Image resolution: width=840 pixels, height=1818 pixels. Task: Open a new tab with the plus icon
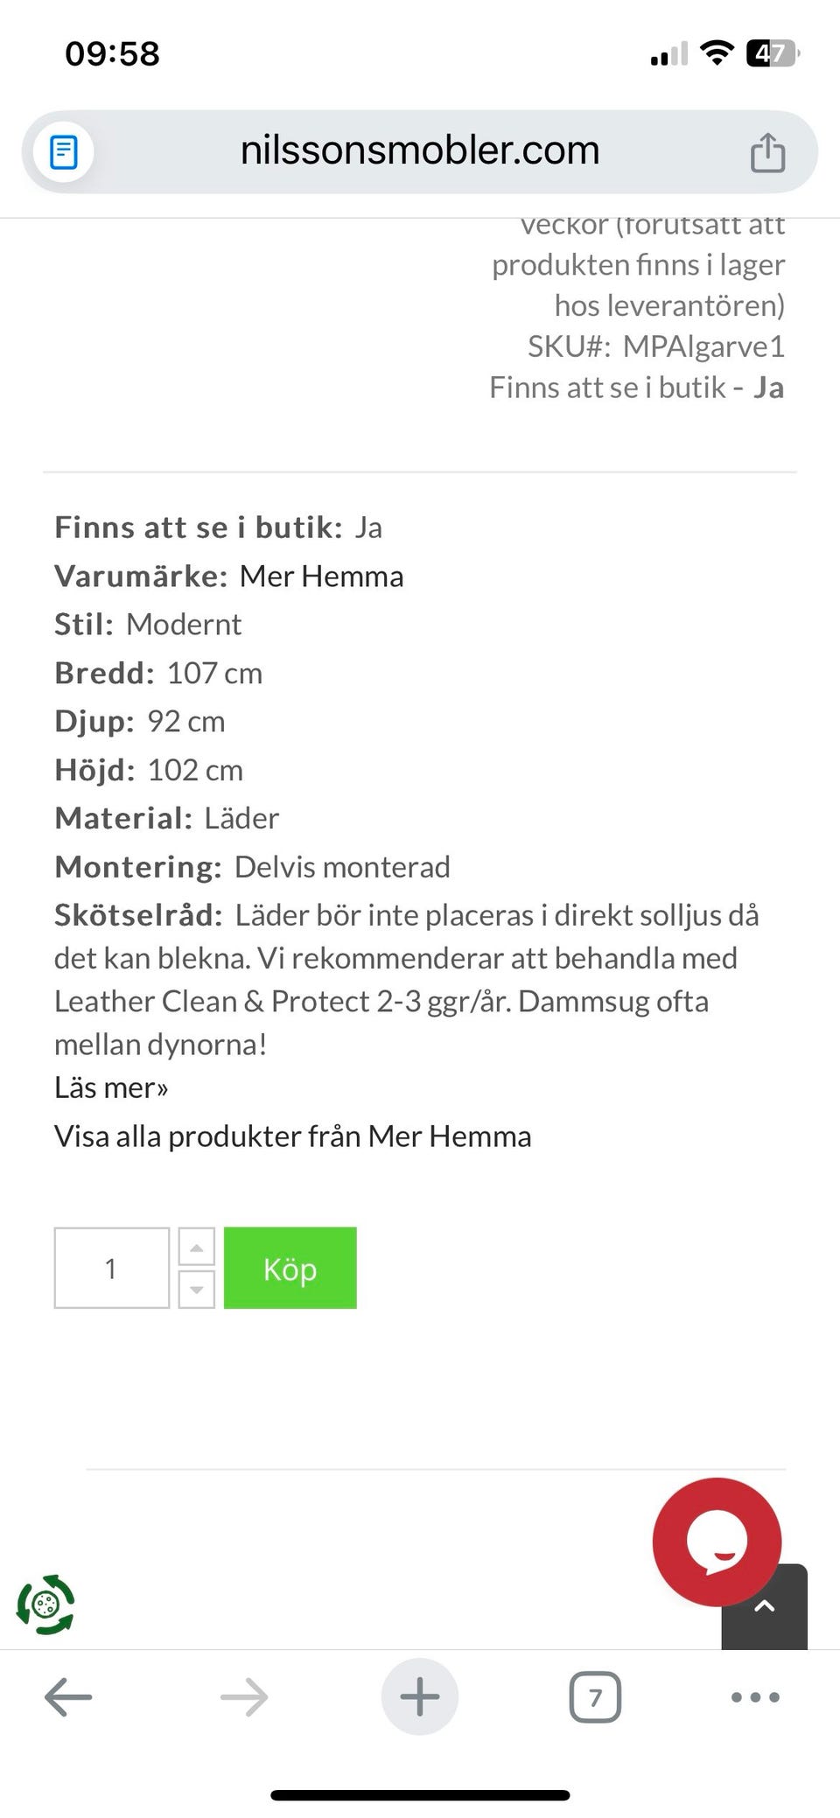click(x=419, y=1696)
